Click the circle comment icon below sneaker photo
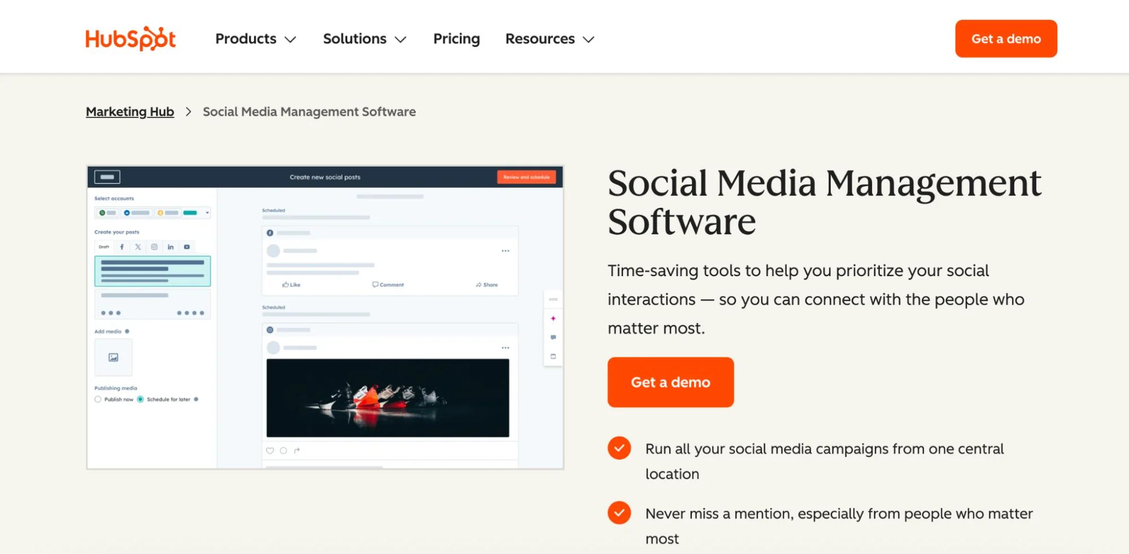 [x=284, y=451]
